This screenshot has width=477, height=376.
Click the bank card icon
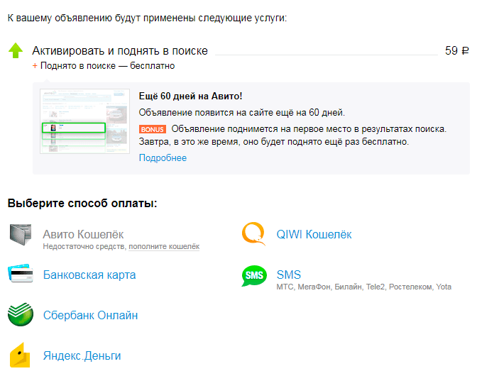(21, 273)
